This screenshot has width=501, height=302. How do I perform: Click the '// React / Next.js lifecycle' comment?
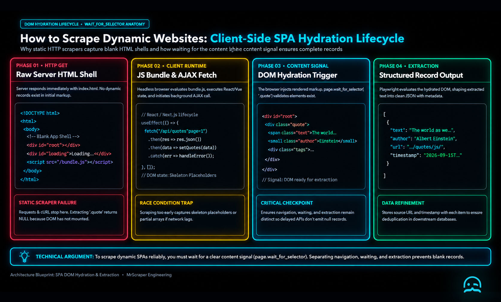[x=170, y=115]
